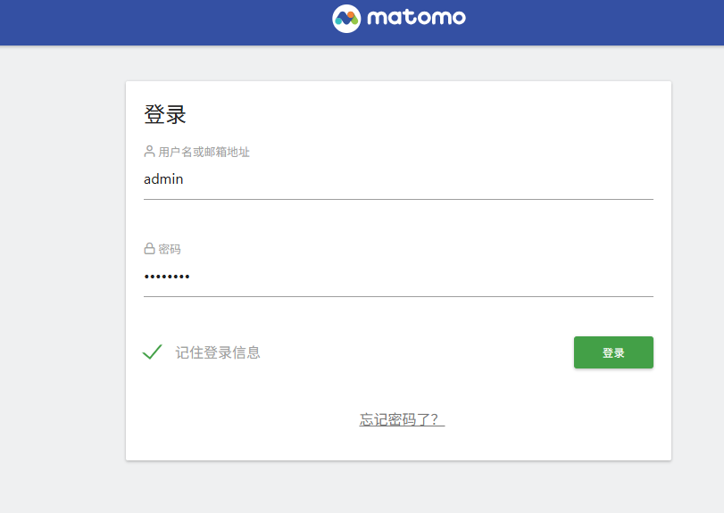Click the green 登录 button
The width and height of the screenshot is (724, 513).
pos(613,352)
